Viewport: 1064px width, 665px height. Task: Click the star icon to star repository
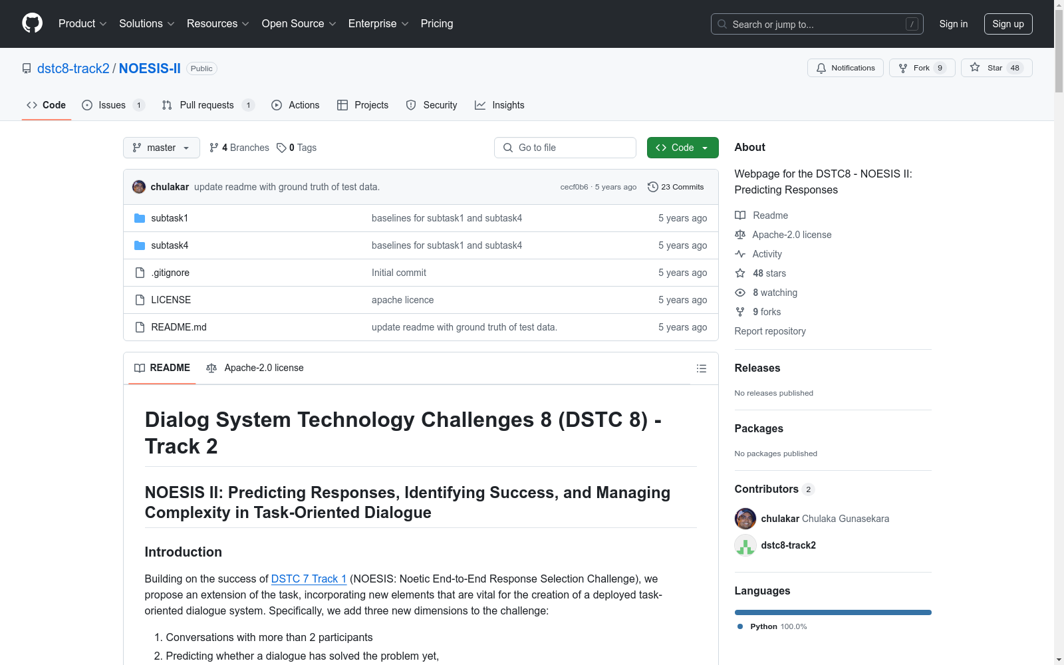click(975, 67)
